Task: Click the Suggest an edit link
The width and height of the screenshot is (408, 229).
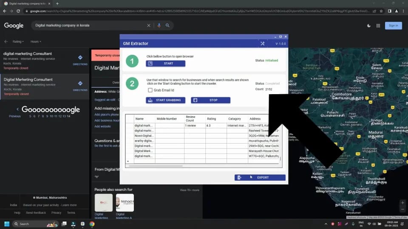Action: click(105, 100)
